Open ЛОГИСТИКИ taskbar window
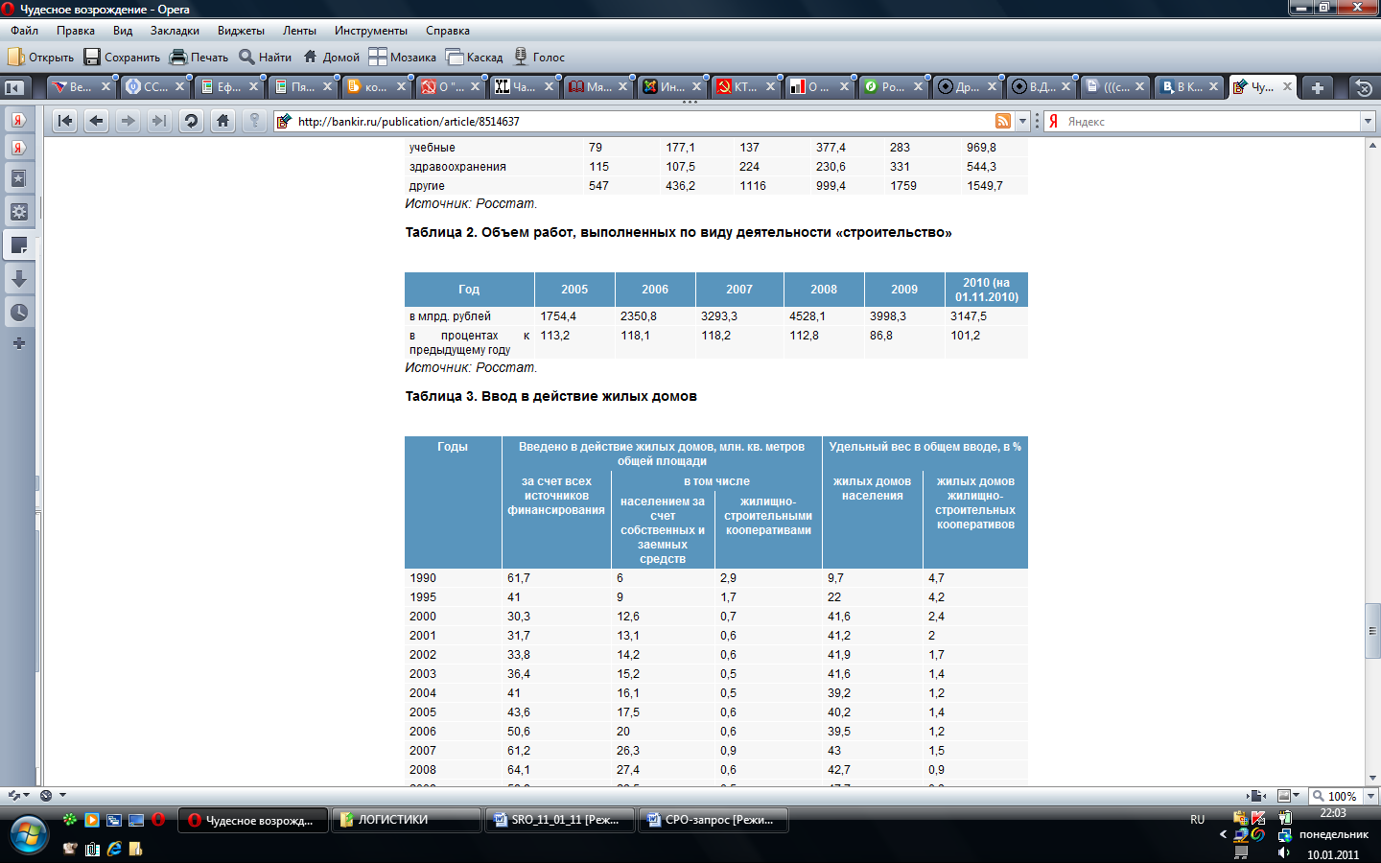The height and width of the screenshot is (863, 1381). tap(407, 820)
